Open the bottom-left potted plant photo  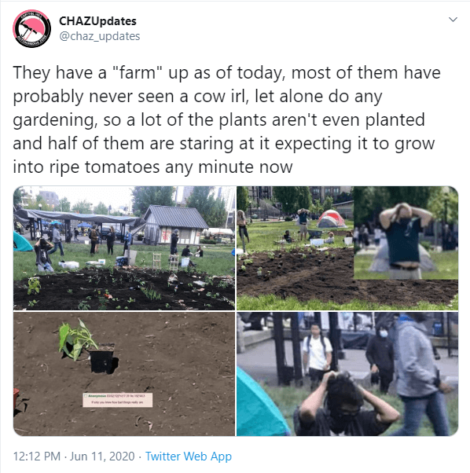[124, 374]
